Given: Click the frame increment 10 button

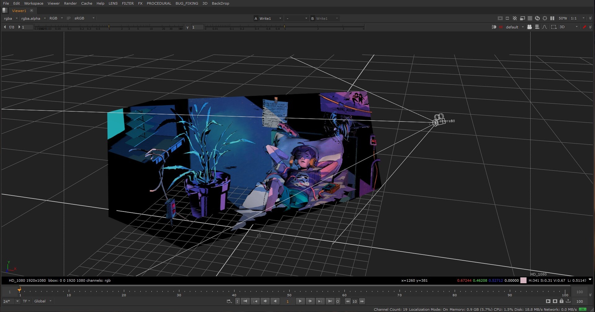Looking at the screenshot, I should 355,301.
